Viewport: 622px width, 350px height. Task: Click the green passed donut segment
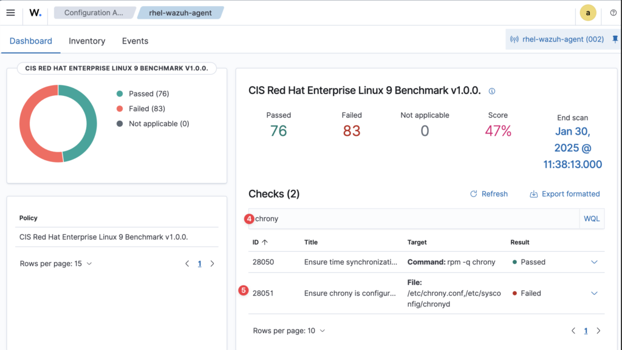[92, 124]
